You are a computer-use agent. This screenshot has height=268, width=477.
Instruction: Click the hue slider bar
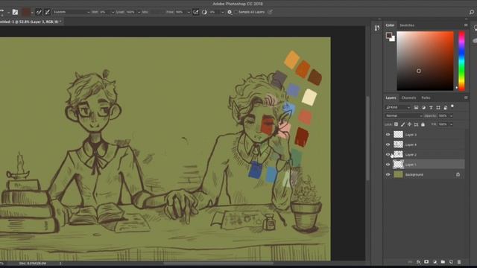(x=461, y=61)
